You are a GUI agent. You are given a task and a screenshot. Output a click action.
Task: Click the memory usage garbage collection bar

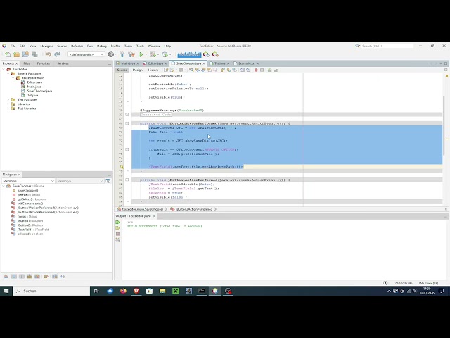click(189, 54)
